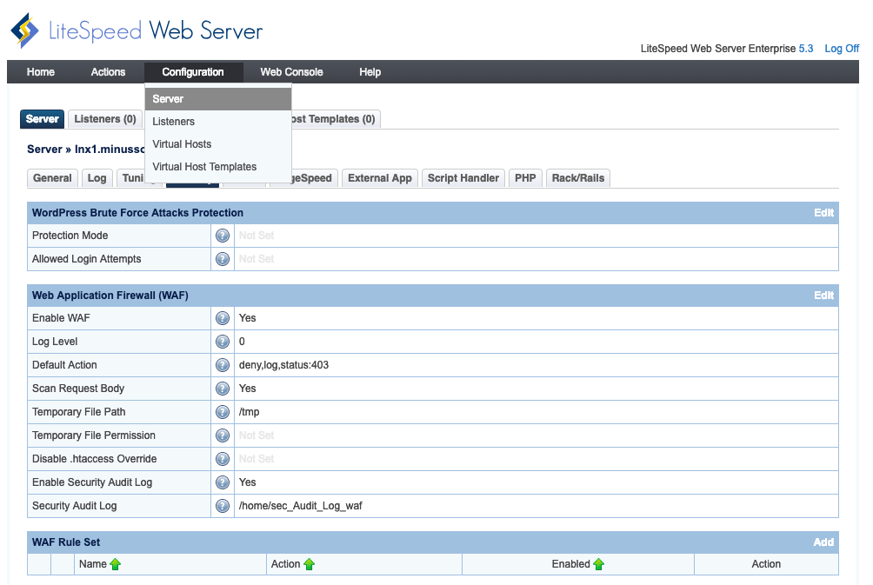Open help icon for Scan Request Body
The image size is (873, 585).
223,388
